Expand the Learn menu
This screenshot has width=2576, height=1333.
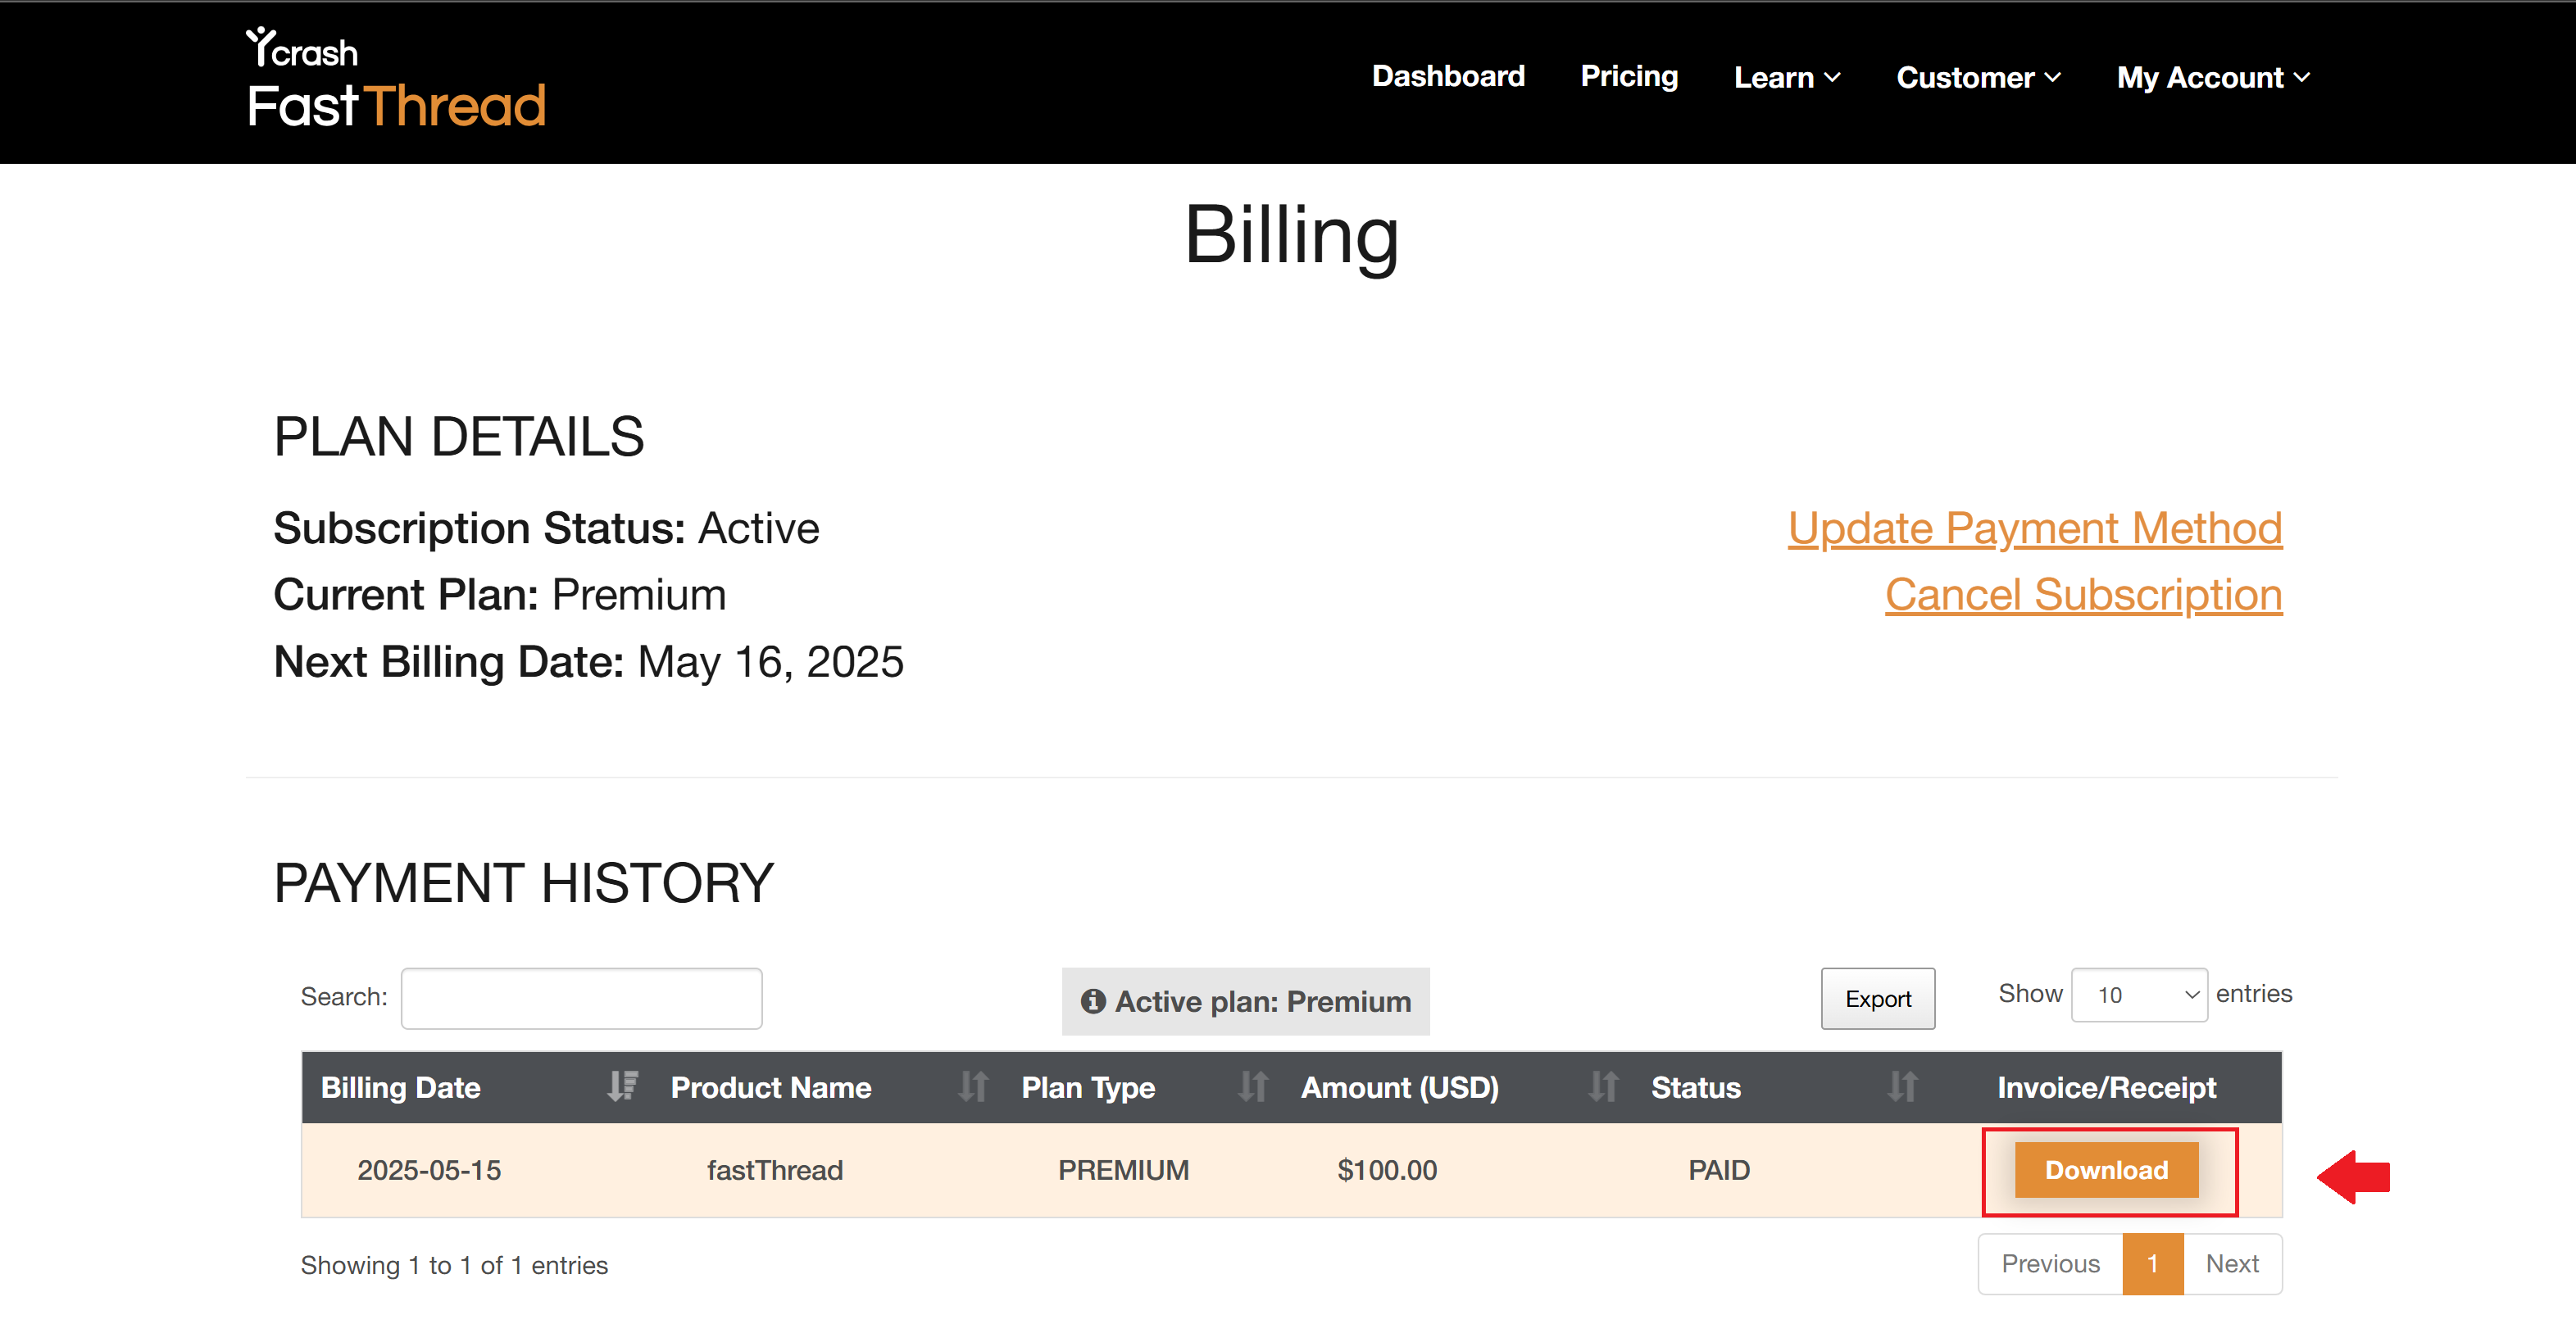point(1787,77)
